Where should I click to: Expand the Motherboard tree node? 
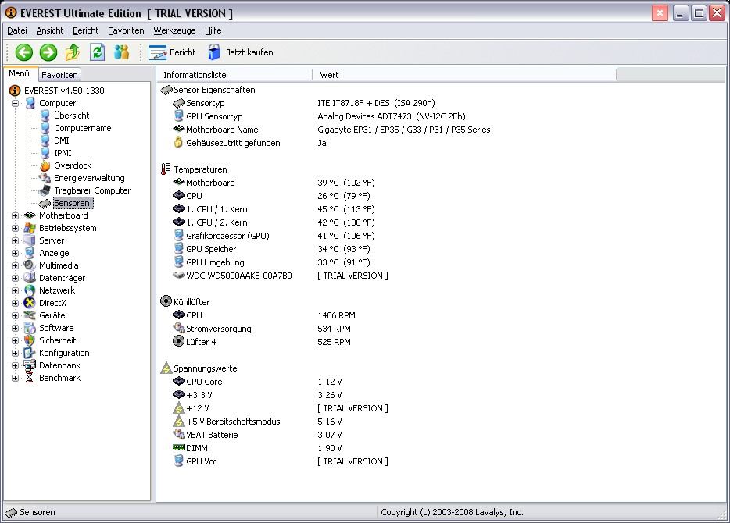pos(16,215)
